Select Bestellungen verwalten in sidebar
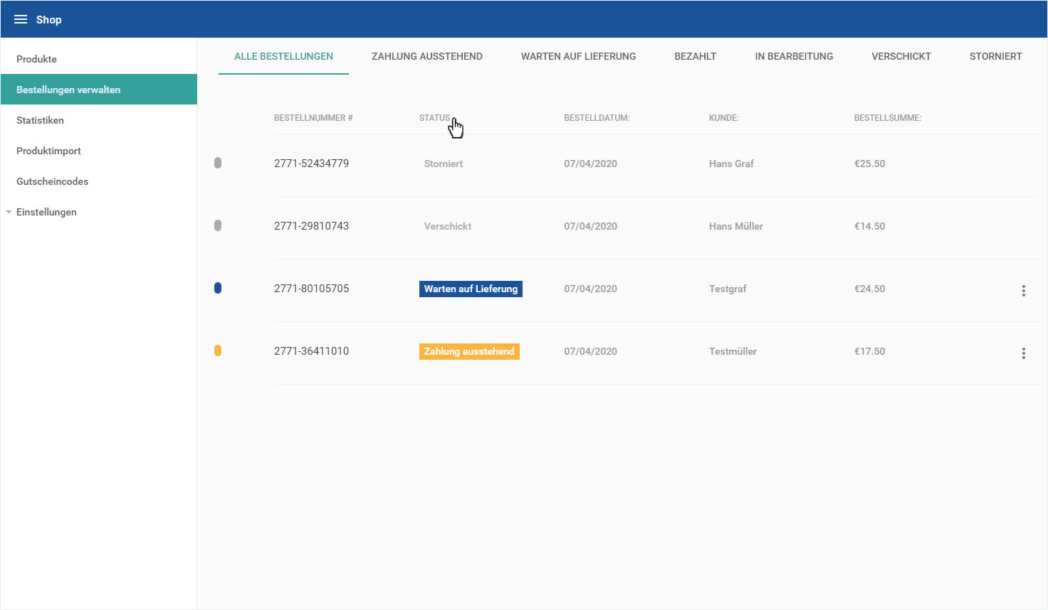 pos(98,90)
